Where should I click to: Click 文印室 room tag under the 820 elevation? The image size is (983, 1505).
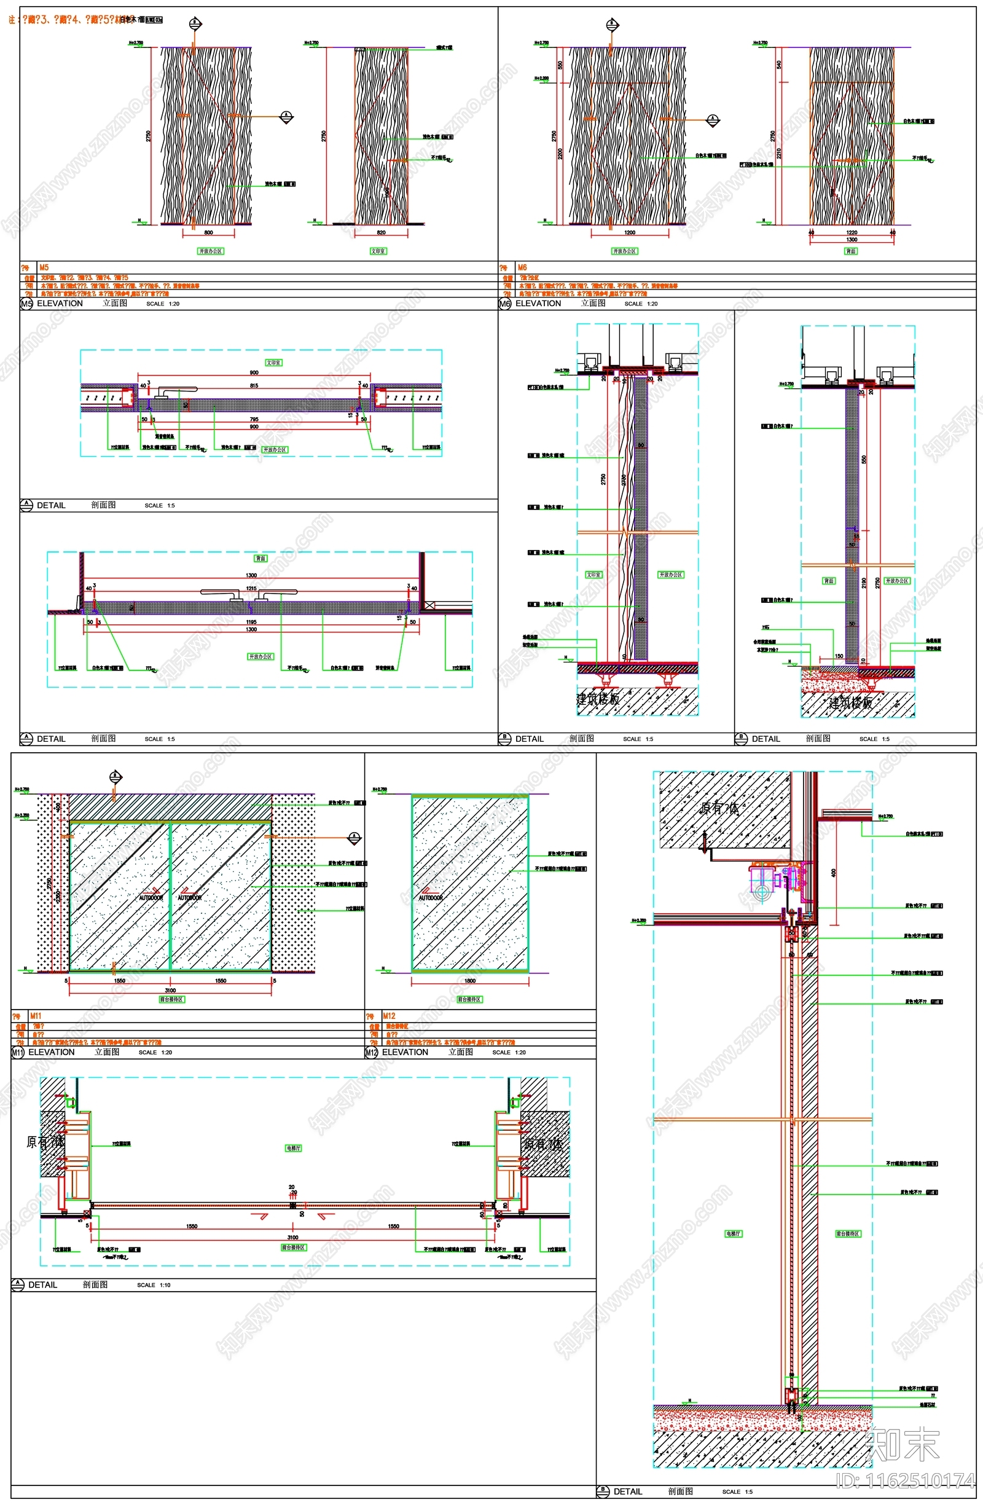pos(378,251)
